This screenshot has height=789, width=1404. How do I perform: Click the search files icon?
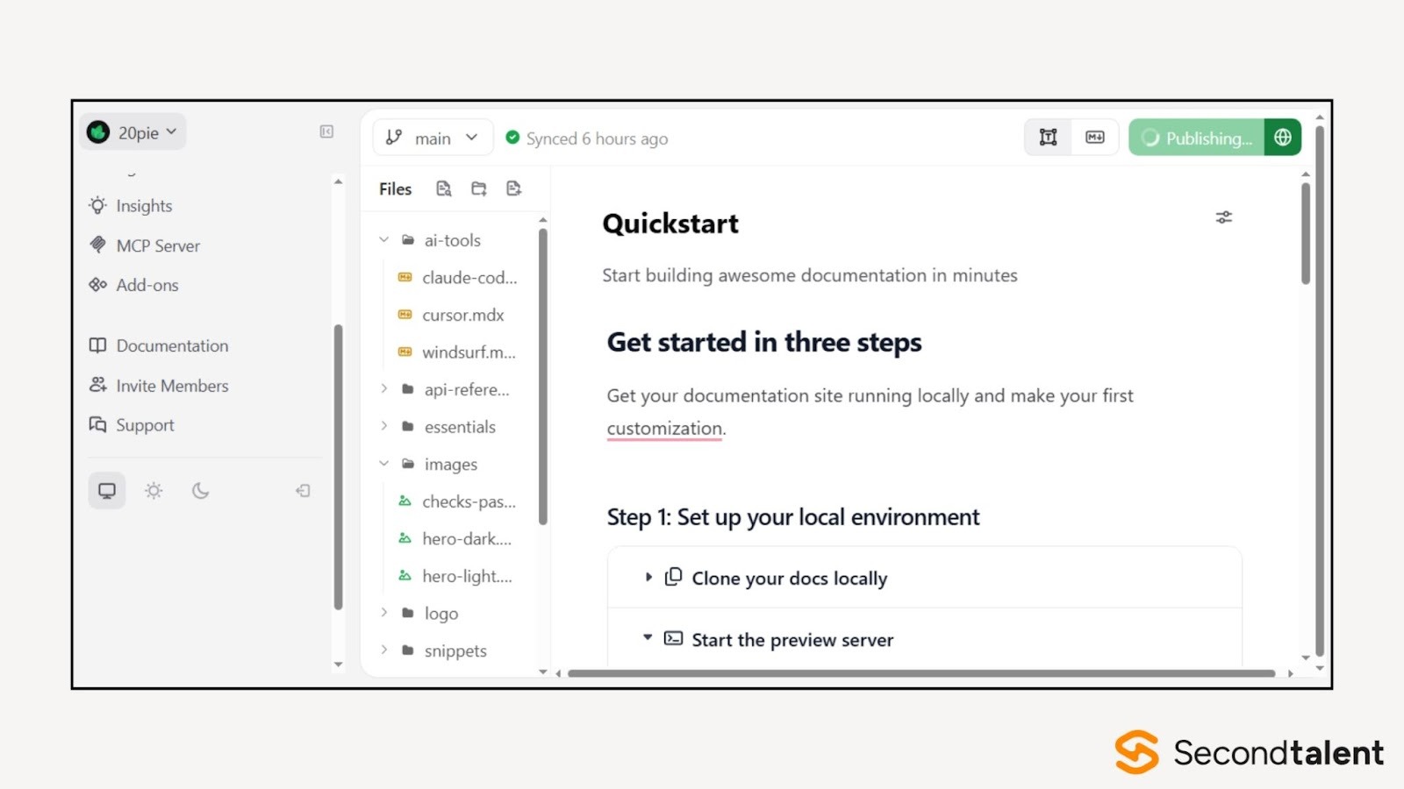pos(444,188)
